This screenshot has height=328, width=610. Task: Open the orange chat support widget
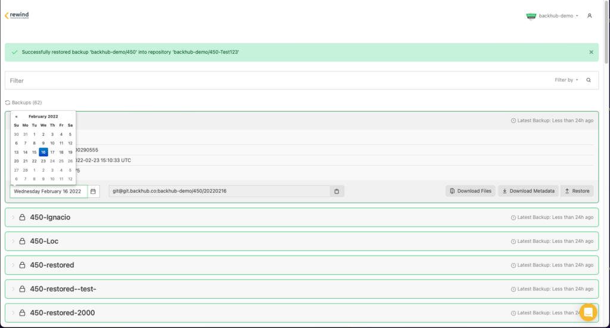pyautogui.click(x=588, y=312)
